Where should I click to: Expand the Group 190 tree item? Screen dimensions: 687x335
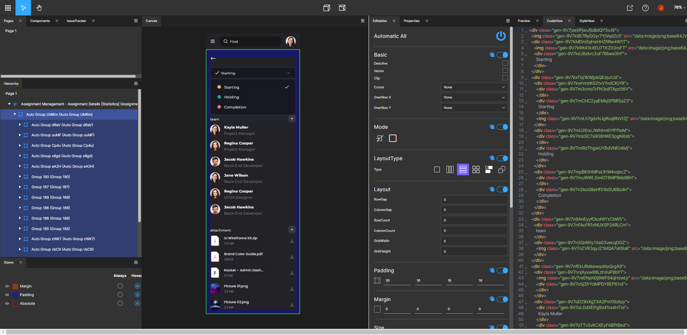(20, 177)
